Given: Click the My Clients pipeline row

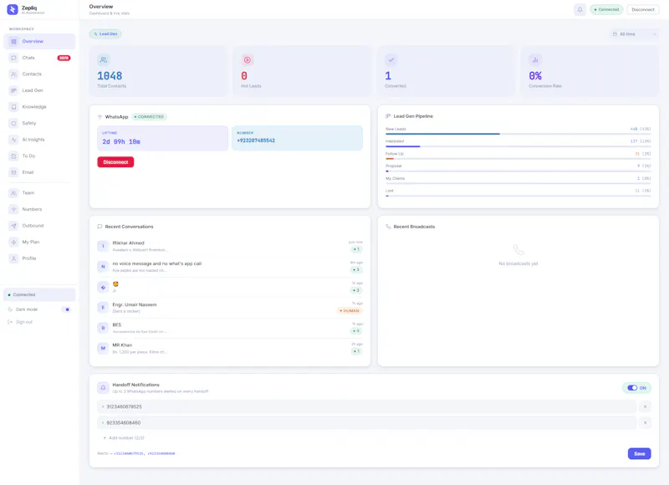Looking at the screenshot, I should pos(518,180).
